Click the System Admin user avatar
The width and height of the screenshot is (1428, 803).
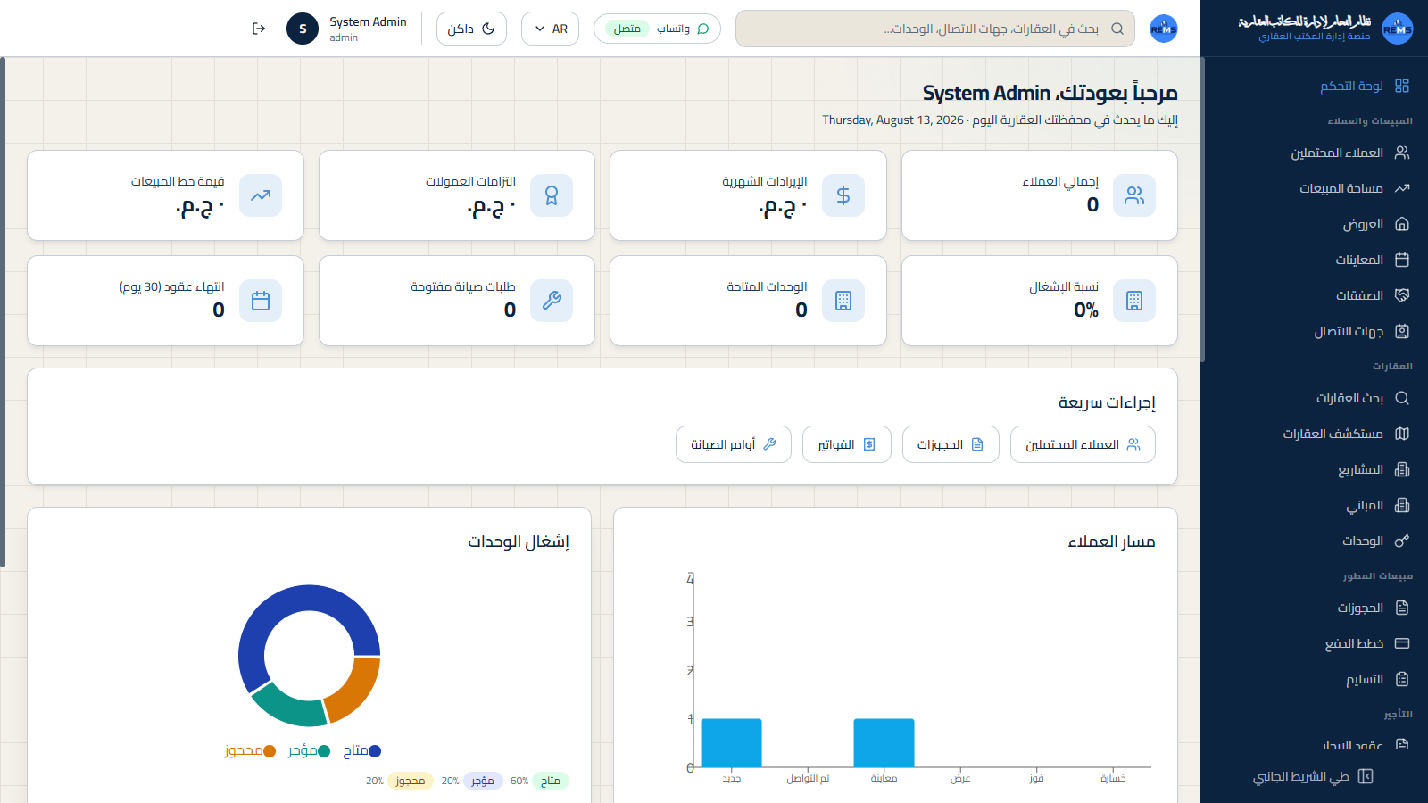click(x=303, y=29)
